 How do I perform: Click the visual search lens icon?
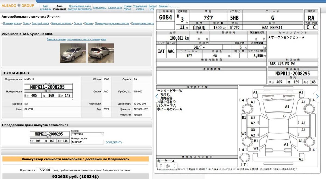[168, 166]
